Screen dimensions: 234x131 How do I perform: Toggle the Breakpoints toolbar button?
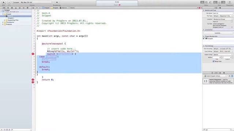tap(57, 2)
